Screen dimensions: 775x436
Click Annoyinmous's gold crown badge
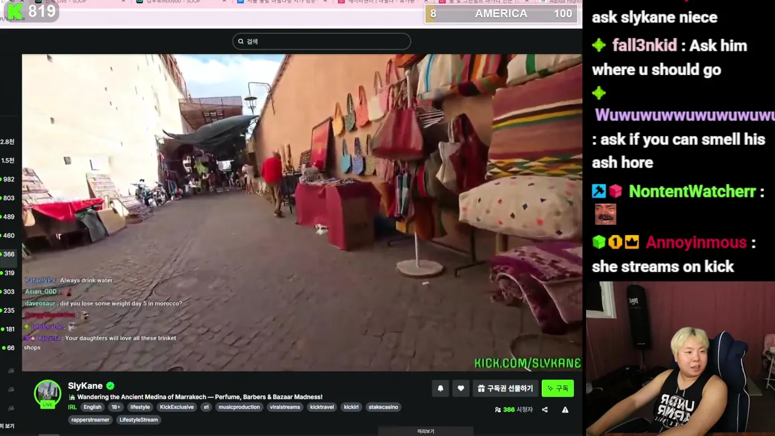pyautogui.click(x=632, y=242)
